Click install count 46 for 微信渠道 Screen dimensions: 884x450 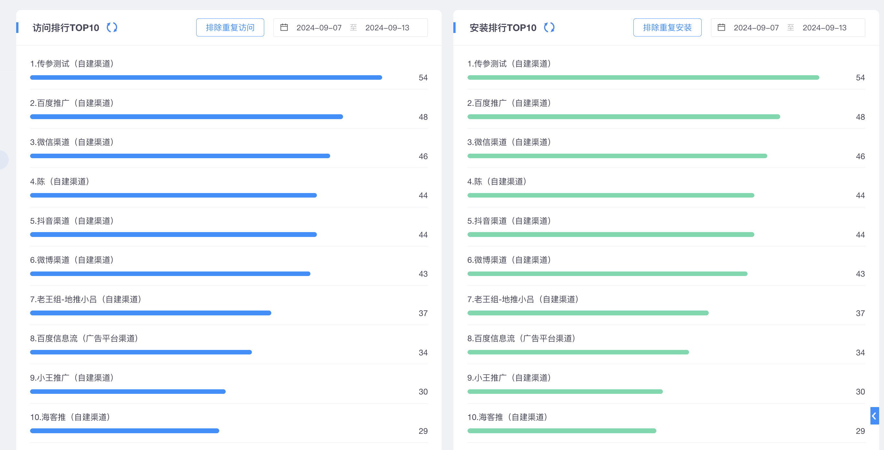point(860,157)
